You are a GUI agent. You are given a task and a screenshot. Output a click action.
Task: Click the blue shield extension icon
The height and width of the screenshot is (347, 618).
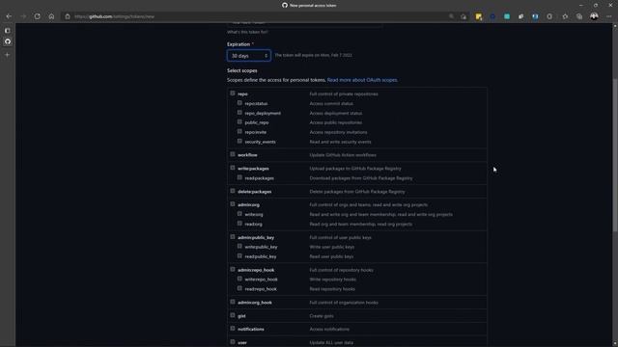click(x=535, y=16)
